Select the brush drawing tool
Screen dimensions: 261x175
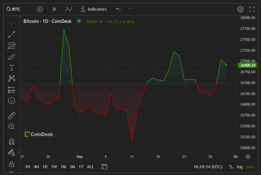point(12,57)
